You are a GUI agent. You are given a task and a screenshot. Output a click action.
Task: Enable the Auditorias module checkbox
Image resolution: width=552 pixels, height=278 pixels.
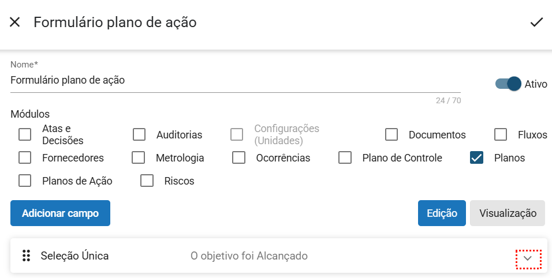click(x=139, y=134)
